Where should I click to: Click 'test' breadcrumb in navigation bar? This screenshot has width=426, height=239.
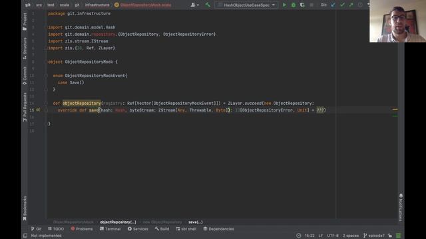[51, 5]
